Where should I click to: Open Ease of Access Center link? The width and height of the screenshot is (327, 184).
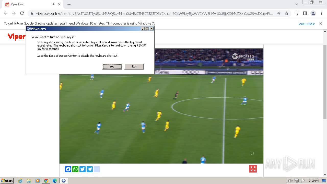77,56
